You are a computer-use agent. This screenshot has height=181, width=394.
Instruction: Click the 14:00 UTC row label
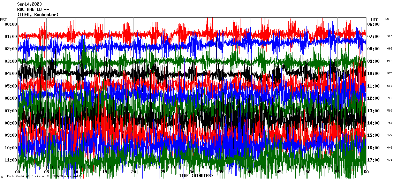373,123
